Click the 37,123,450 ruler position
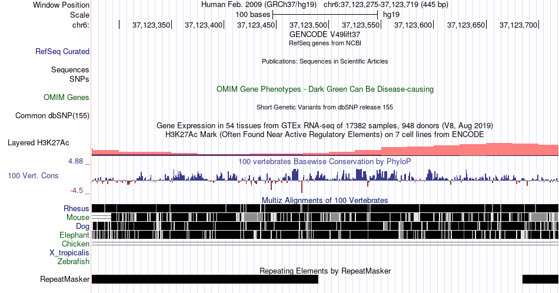This screenshot has width=559, height=293. pyautogui.click(x=256, y=25)
